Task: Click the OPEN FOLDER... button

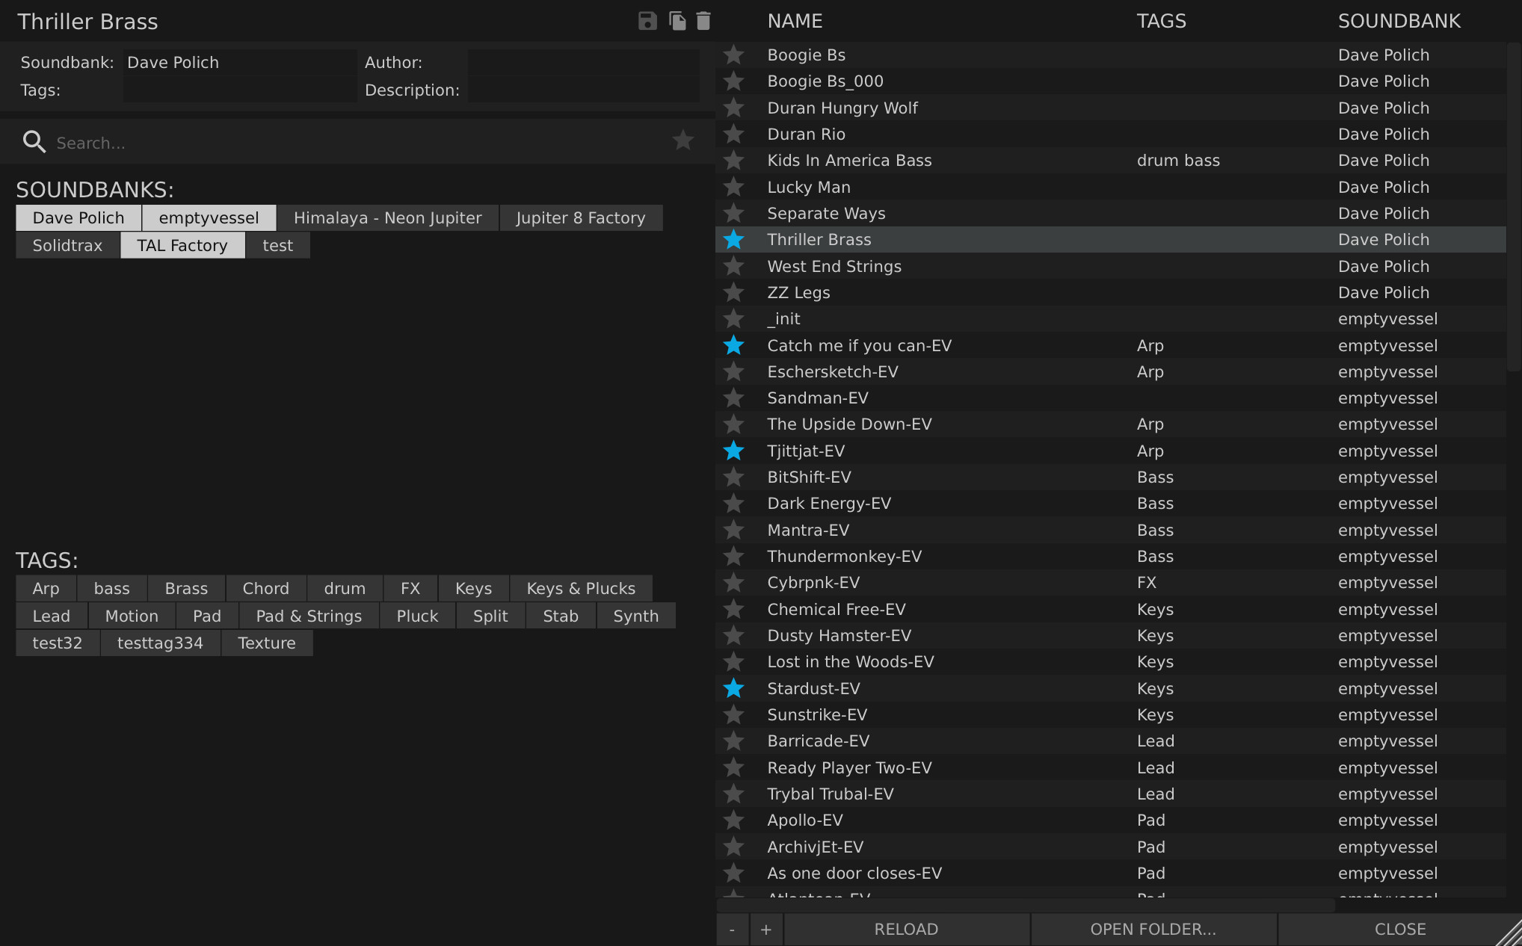Action: click(1153, 930)
